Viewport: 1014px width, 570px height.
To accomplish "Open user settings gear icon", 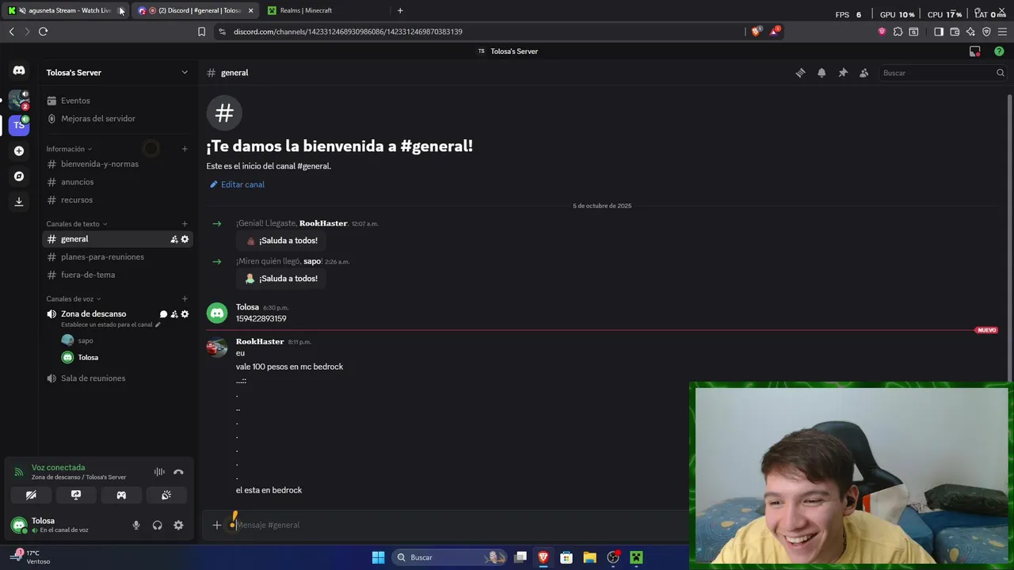I will point(178,525).
